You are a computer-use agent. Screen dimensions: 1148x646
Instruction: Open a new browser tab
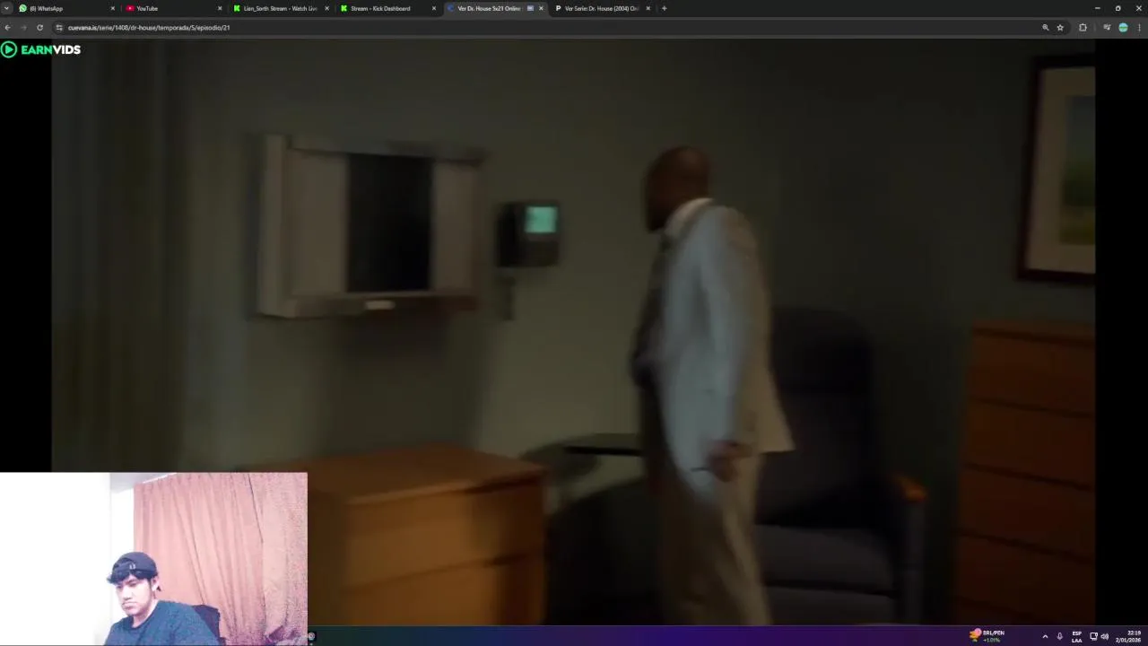pos(664,8)
